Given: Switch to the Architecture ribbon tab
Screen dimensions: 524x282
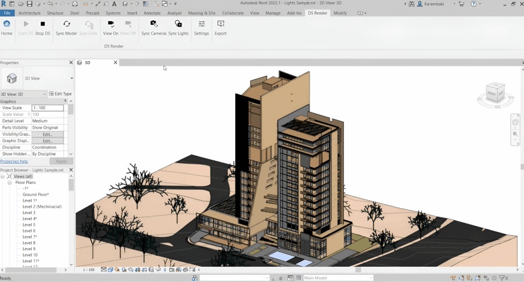Looking at the screenshot, I should pyautogui.click(x=30, y=13).
